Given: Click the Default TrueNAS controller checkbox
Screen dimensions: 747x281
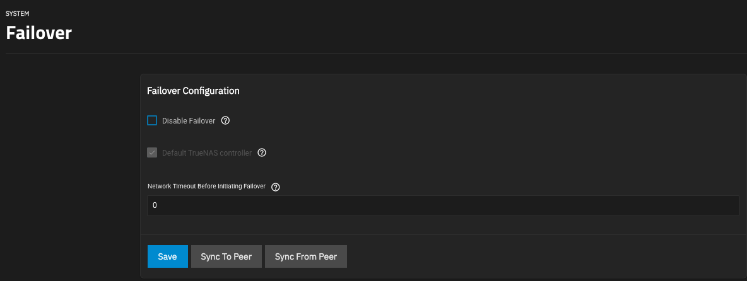Looking at the screenshot, I should click(152, 152).
